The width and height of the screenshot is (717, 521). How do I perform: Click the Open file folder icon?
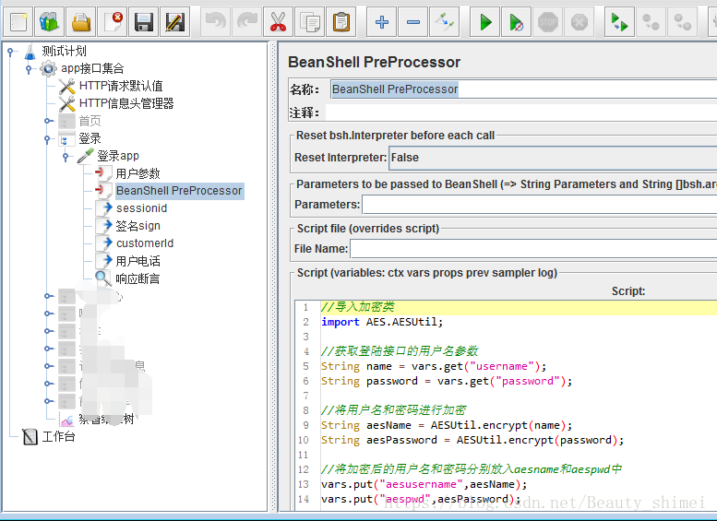point(81,22)
